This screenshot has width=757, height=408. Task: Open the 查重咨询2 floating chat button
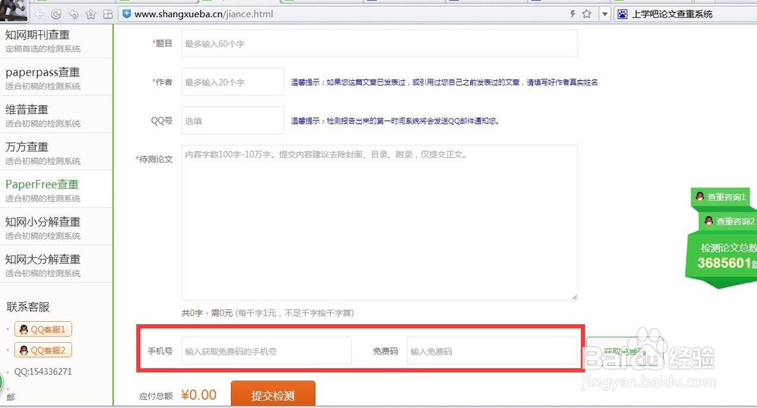[728, 221]
